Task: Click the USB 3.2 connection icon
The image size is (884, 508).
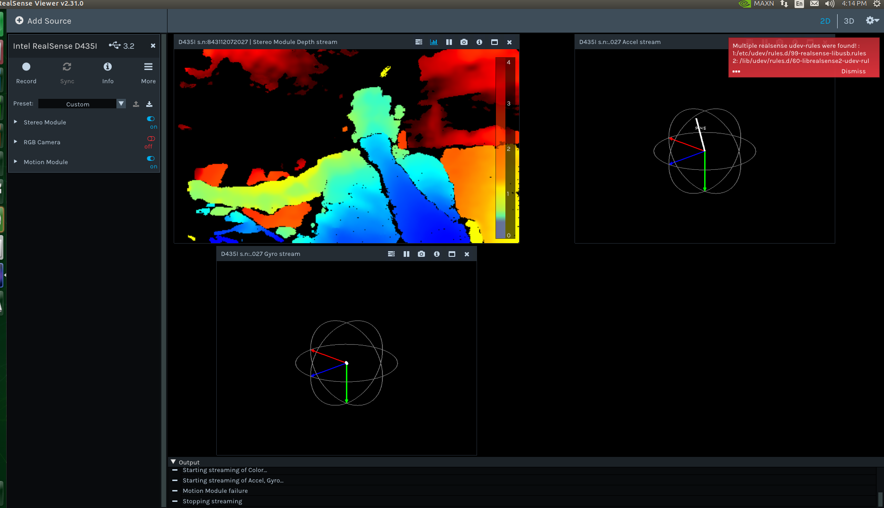Action: click(115, 45)
